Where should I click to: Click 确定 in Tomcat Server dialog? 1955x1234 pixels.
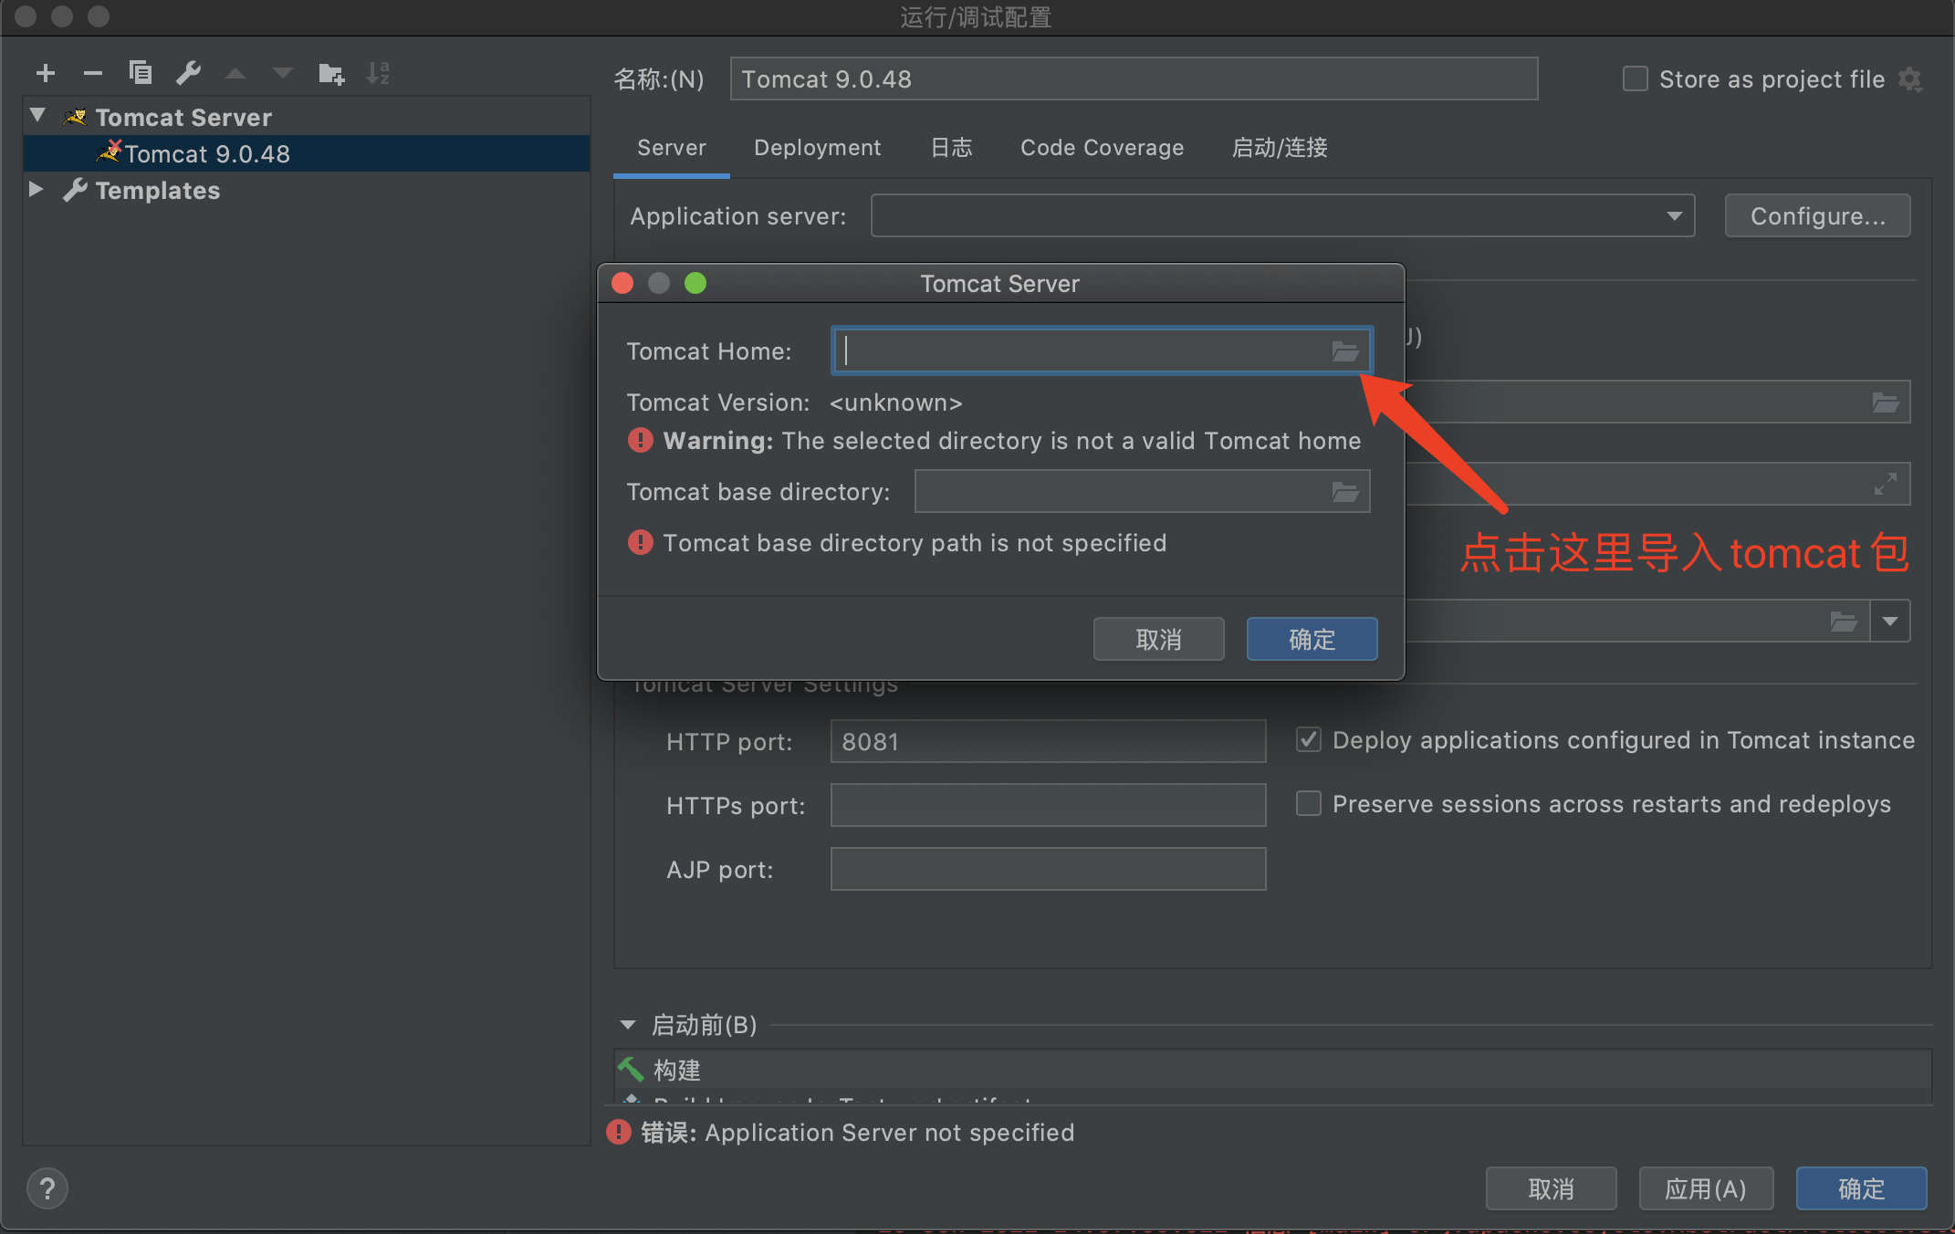(1312, 639)
